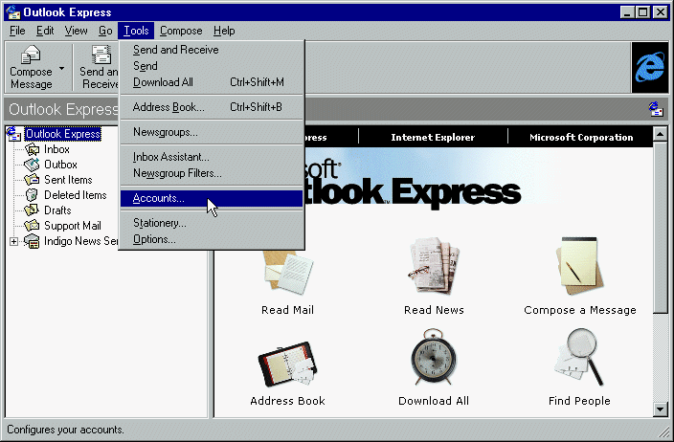Click the Microsoft Corporation link tab
Viewport: 674px width, 442px height.
click(x=581, y=138)
